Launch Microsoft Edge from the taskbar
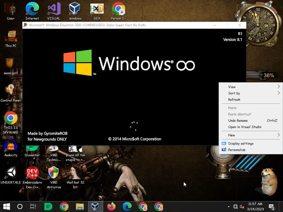 [127, 206]
